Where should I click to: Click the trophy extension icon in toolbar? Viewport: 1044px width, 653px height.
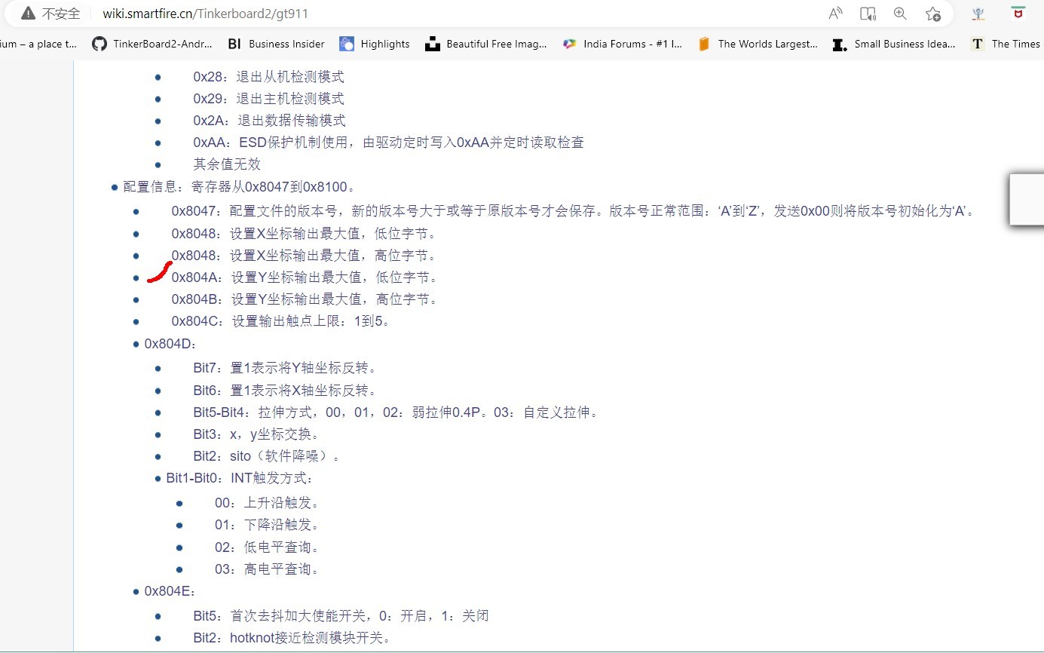pos(978,14)
